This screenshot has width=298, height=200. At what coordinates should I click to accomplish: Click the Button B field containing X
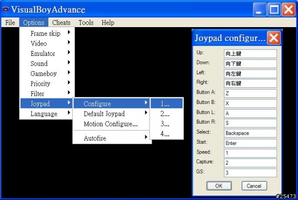click(x=251, y=103)
